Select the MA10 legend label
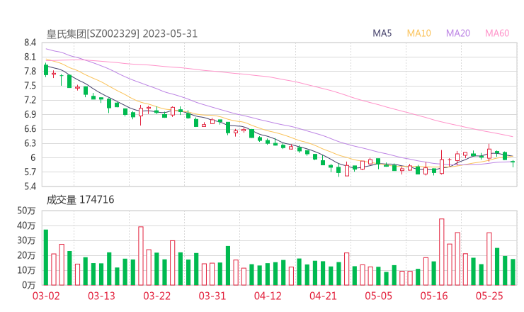524x312 pixels. point(418,33)
